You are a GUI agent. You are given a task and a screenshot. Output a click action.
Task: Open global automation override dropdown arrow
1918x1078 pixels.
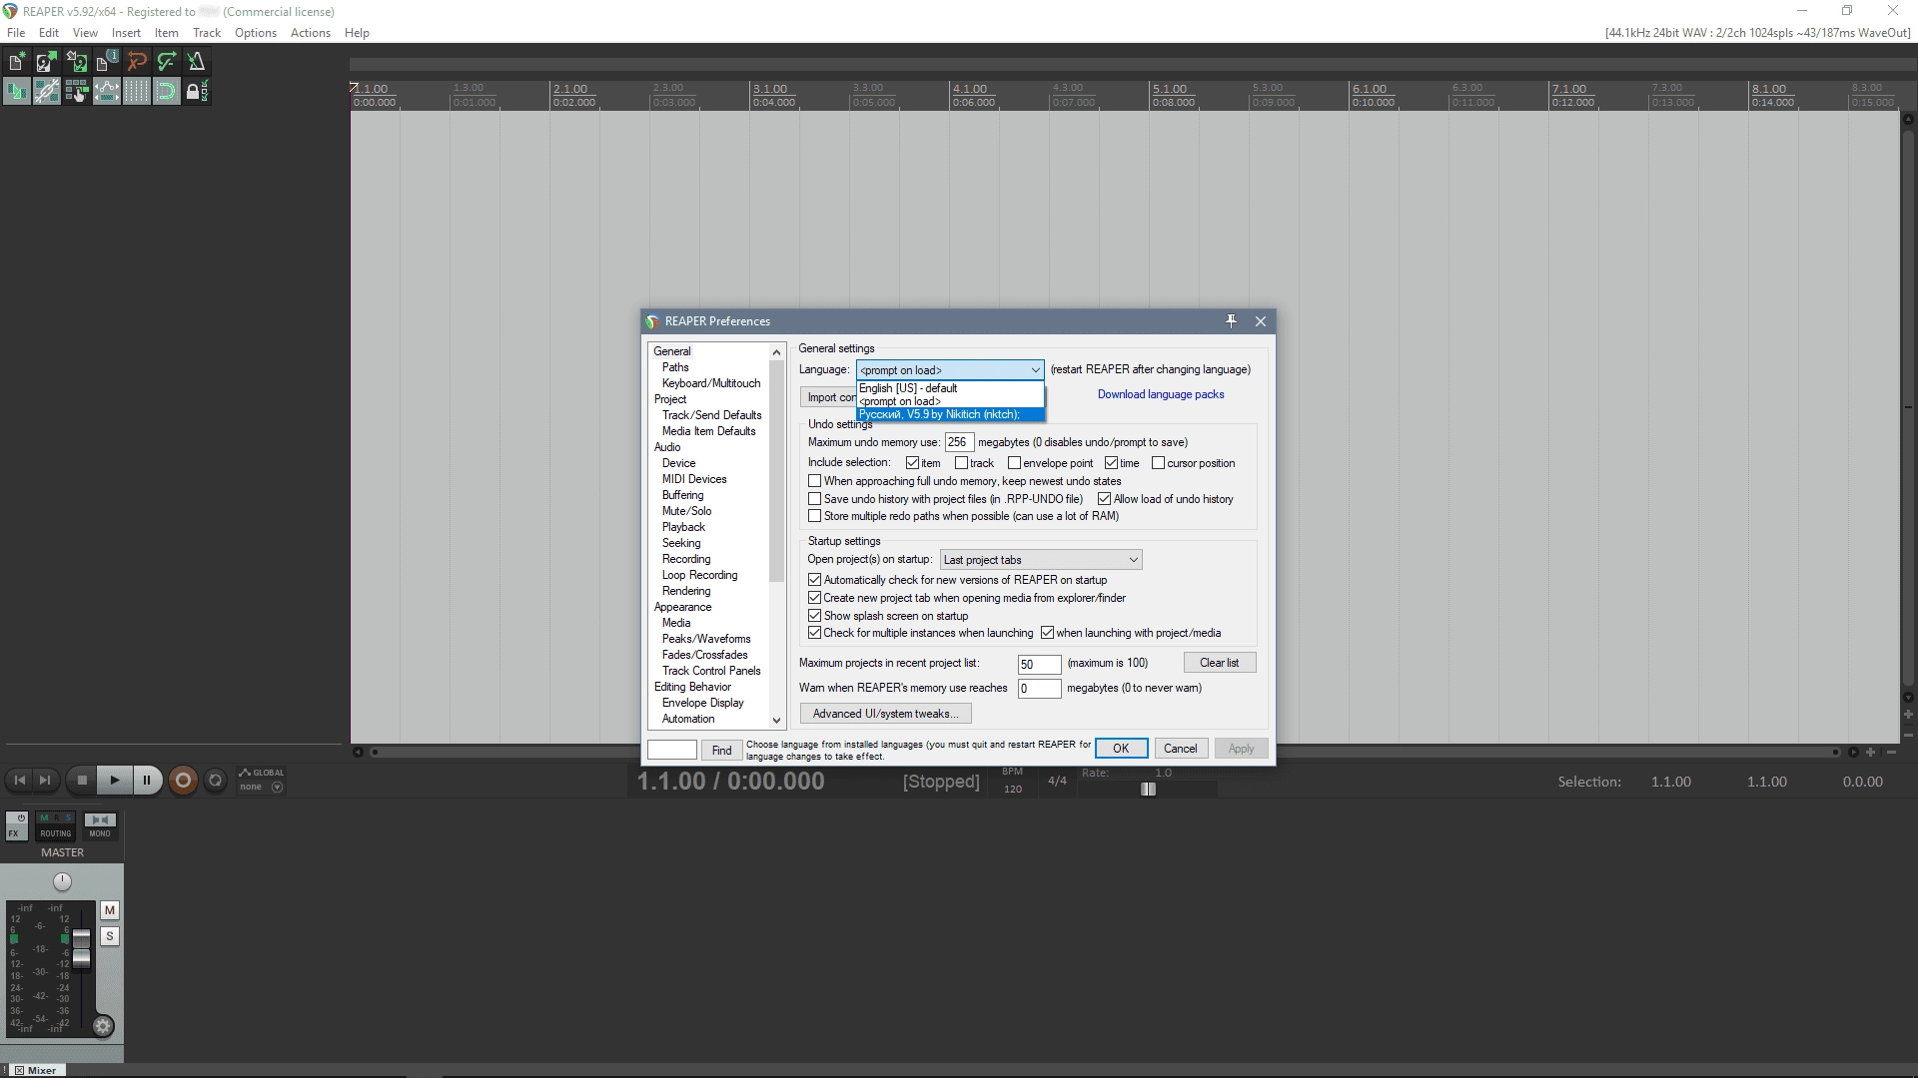[278, 787]
